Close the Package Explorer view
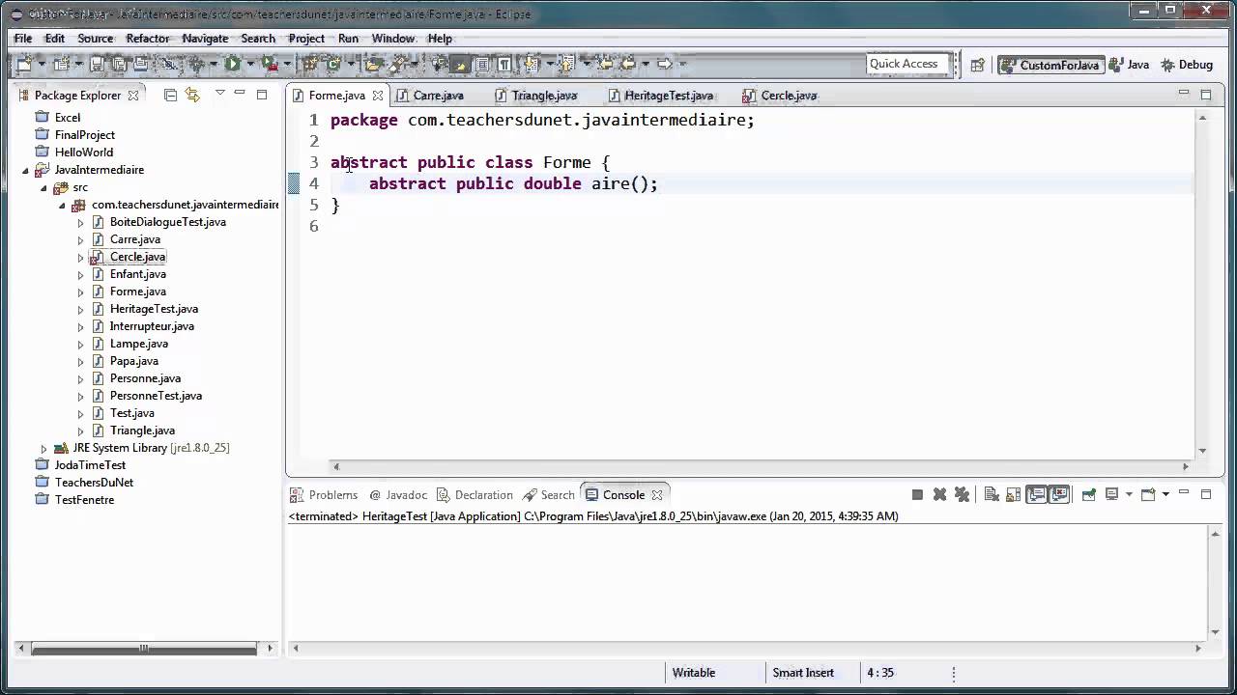 click(x=133, y=95)
